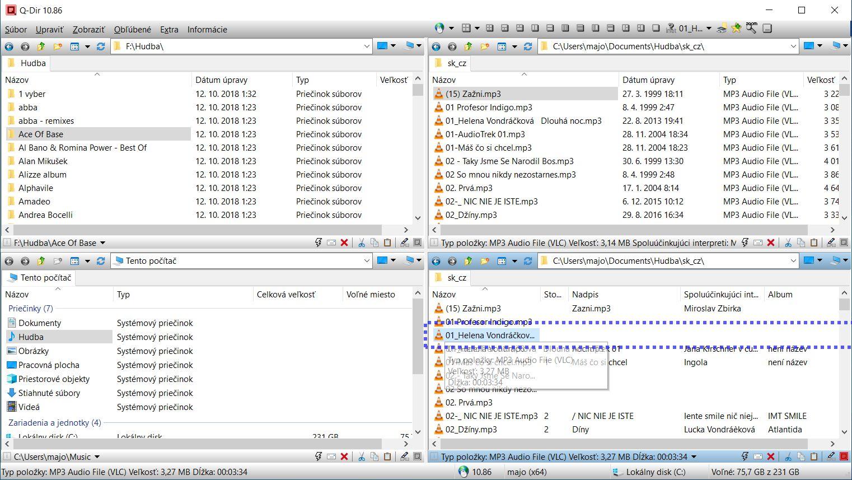
Task: Expand the top-right sk_cz address dropdown
Action: tap(793, 46)
